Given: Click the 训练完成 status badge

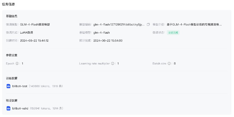Looking at the screenshot, I should 173,33.
